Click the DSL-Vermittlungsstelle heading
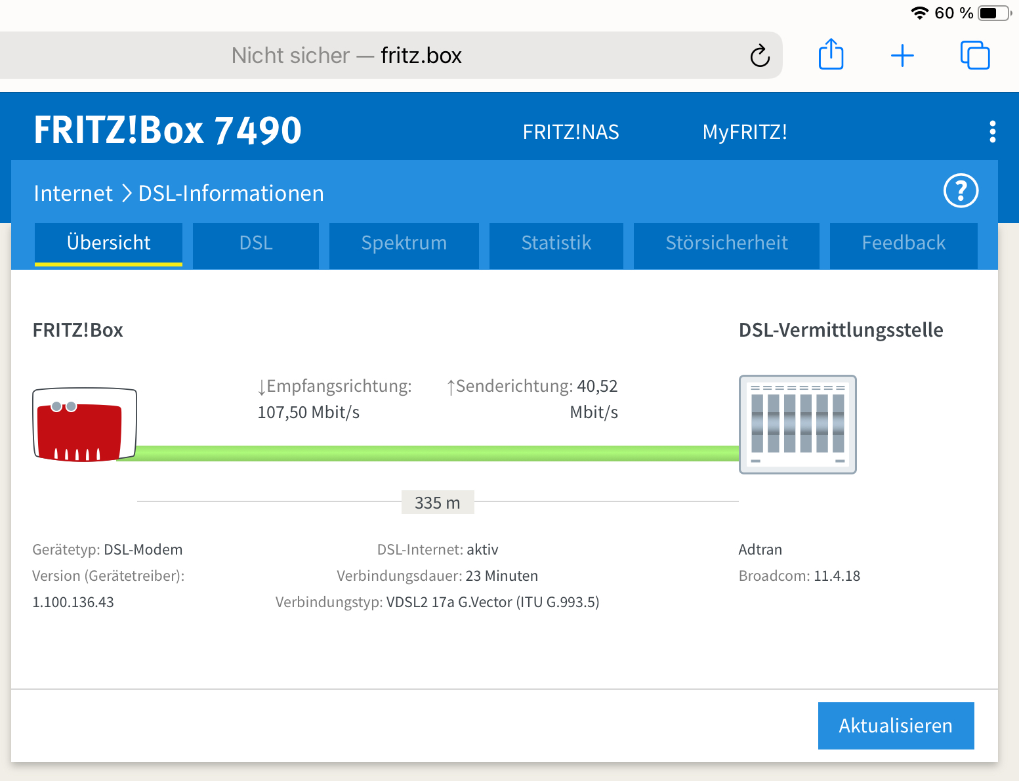Screen dimensions: 1019x781 pos(841,330)
